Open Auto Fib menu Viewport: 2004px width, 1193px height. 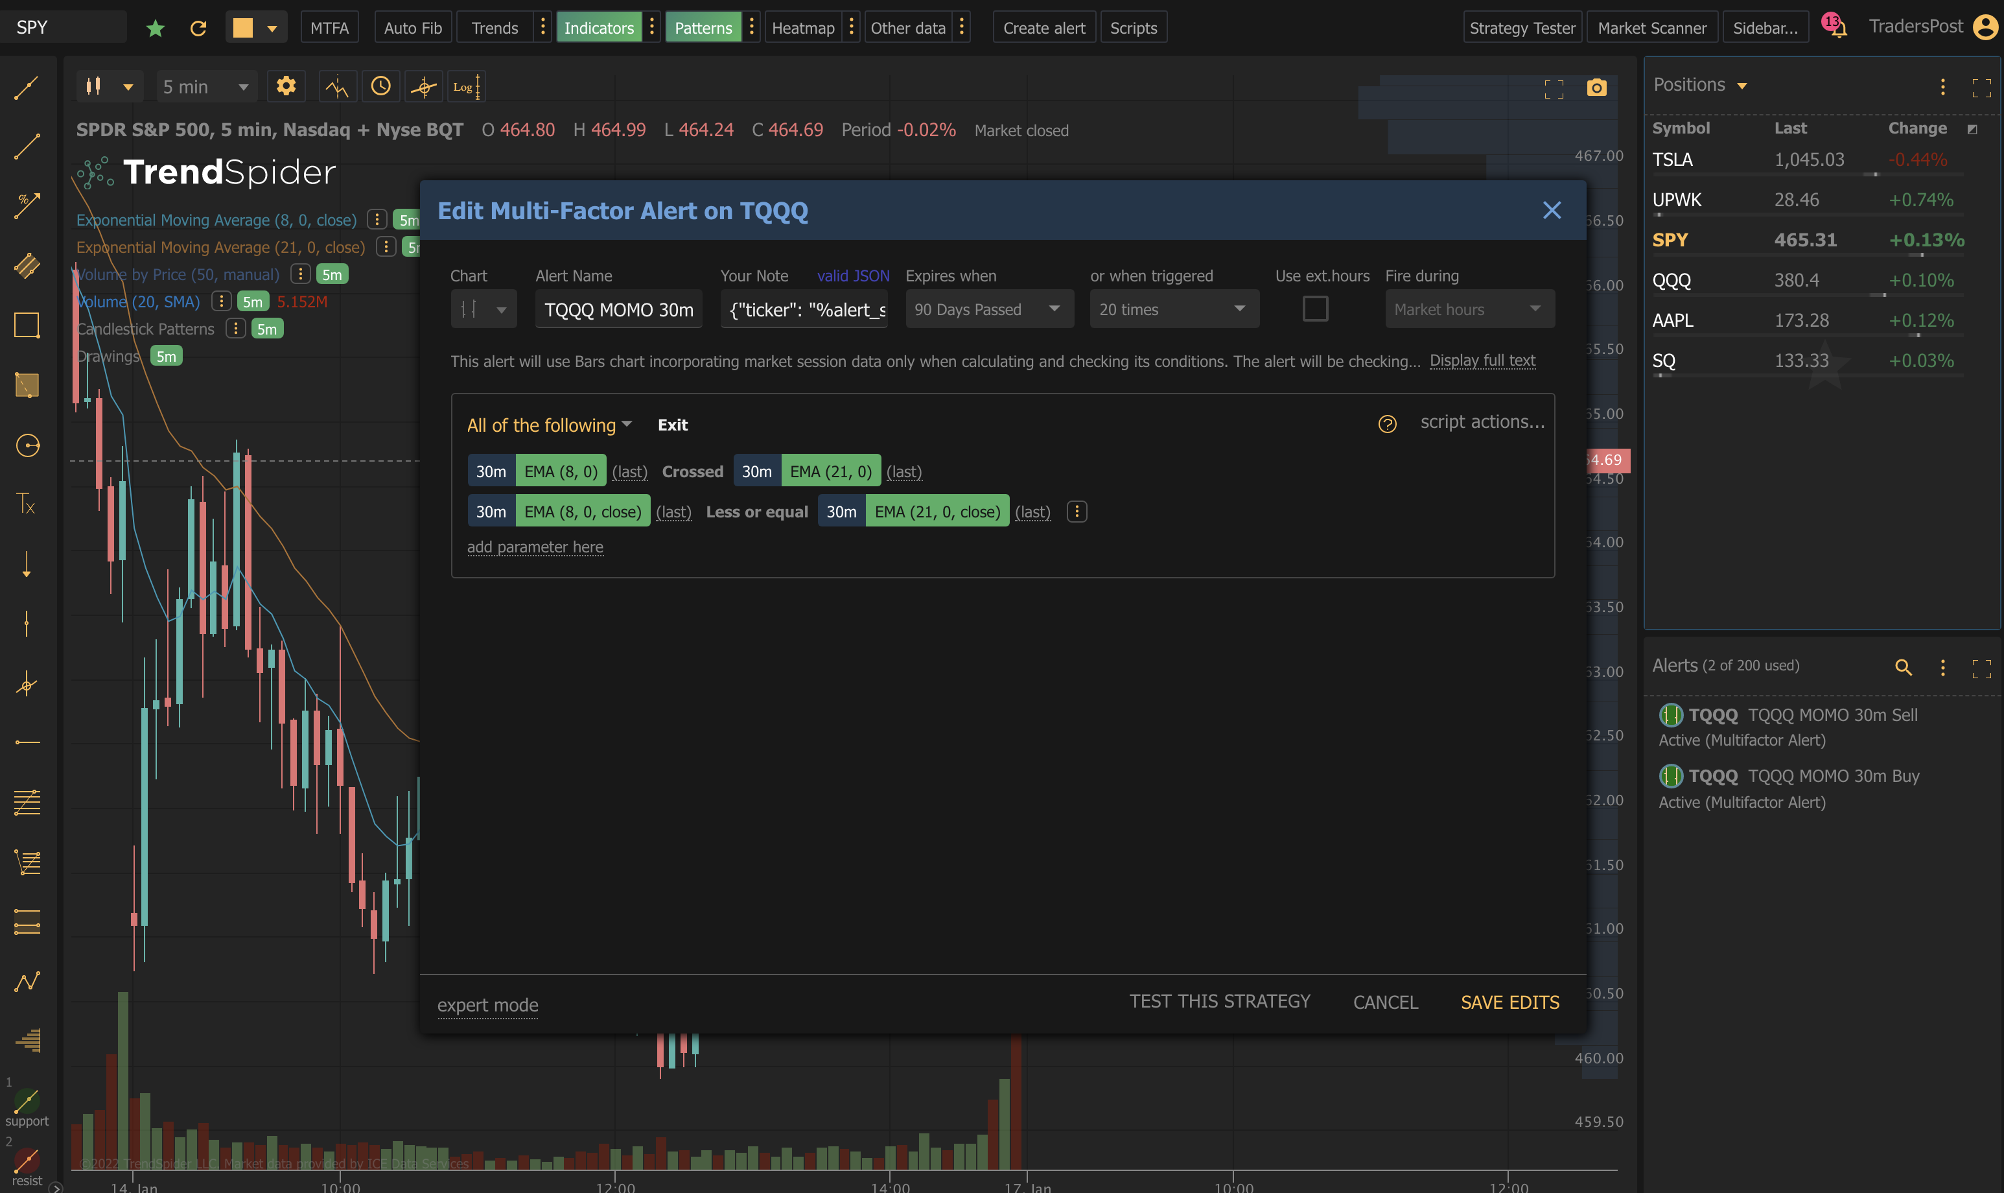tap(413, 28)
